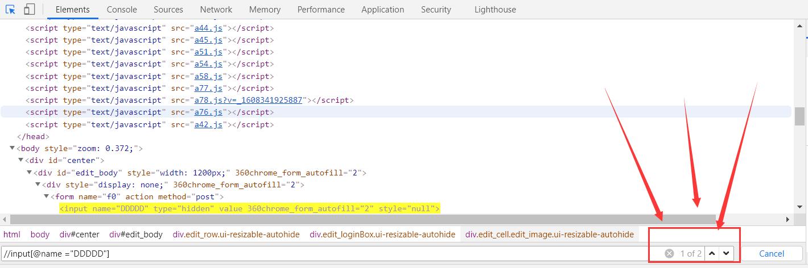Open a78.js?v=_1608341925887 script link
The image size is (808, 268).
(x=248, y=100)
